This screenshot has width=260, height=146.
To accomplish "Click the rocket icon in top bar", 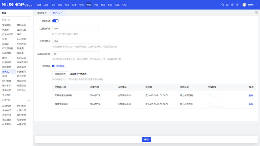I will [x=227, y=5].
